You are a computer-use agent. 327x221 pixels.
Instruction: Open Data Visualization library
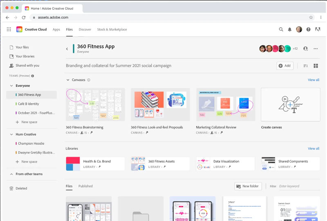coord(226,164)
